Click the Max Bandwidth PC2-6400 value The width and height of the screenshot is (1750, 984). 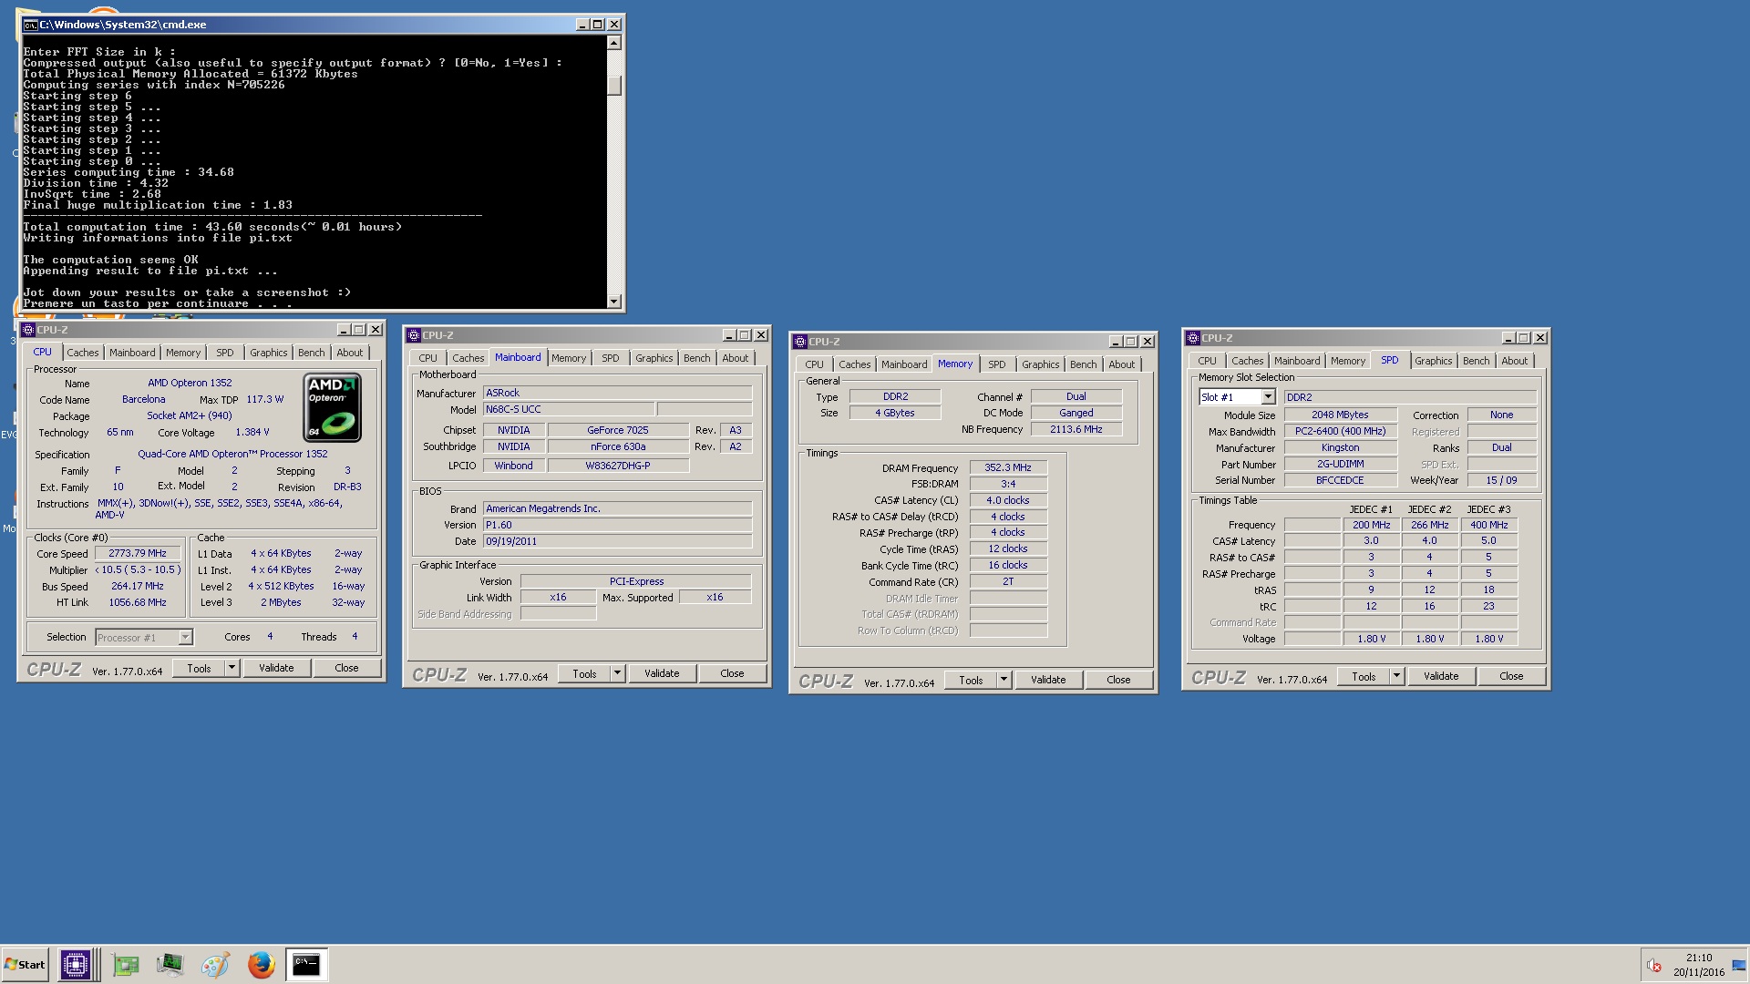click(x=1341, y=431)
